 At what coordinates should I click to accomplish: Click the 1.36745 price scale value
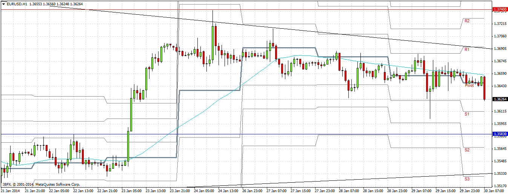pos(500,61)
